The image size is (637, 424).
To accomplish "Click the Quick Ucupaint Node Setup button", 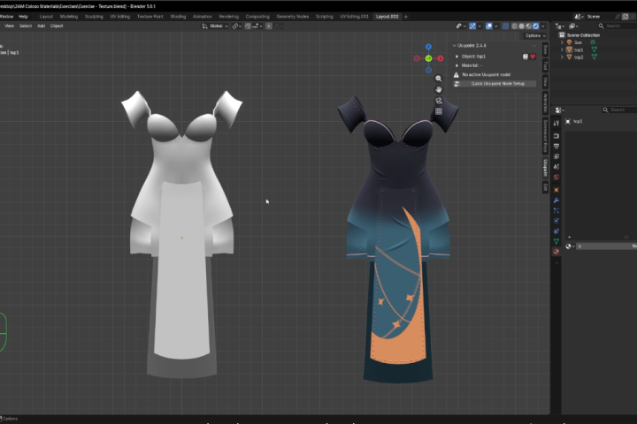I will pos(495,84).
